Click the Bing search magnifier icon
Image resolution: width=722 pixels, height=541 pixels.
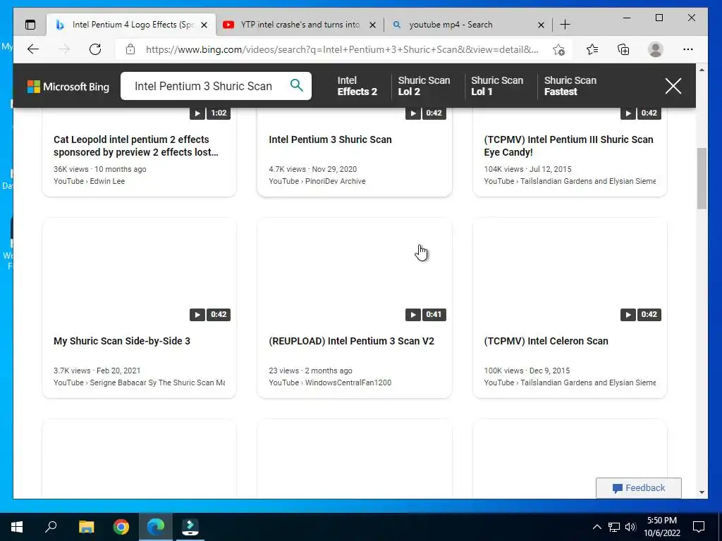297,85
